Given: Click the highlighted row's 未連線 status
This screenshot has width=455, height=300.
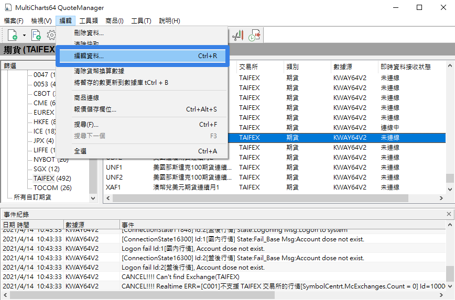Looking at the screenshot, I should [x=390, y=137].
